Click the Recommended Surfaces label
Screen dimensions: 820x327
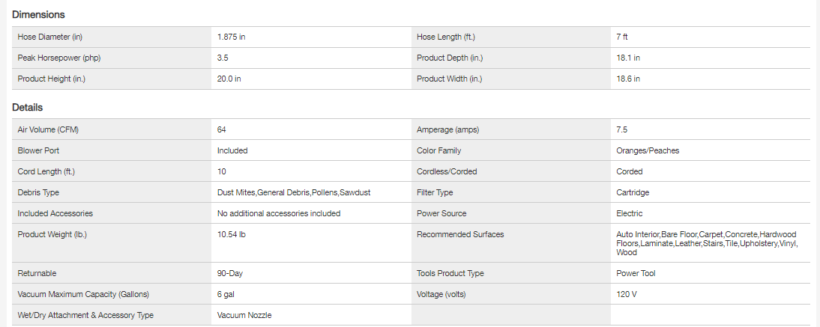coord(460,234)
